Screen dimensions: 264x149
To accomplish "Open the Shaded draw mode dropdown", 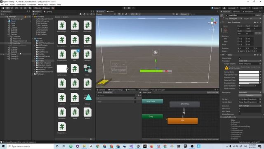I will pos(104,14).
